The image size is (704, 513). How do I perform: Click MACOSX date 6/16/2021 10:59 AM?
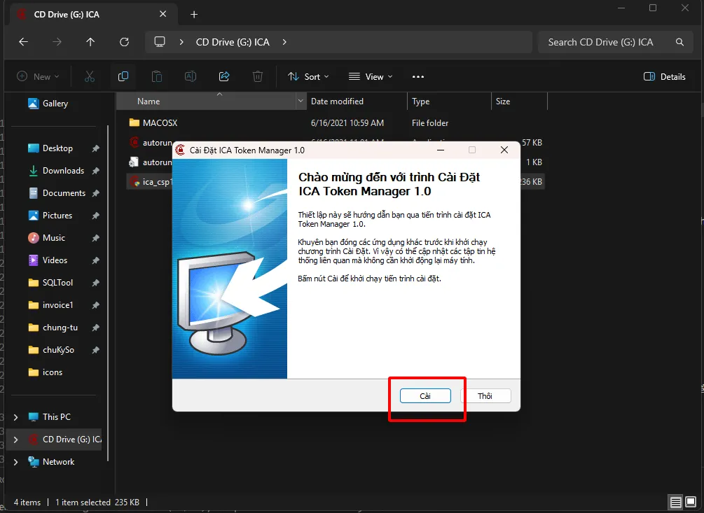pyautogui.click(x=347, y=122)
